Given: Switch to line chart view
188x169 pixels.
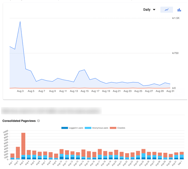Looking at the screenshot, I should pos(167,10).
